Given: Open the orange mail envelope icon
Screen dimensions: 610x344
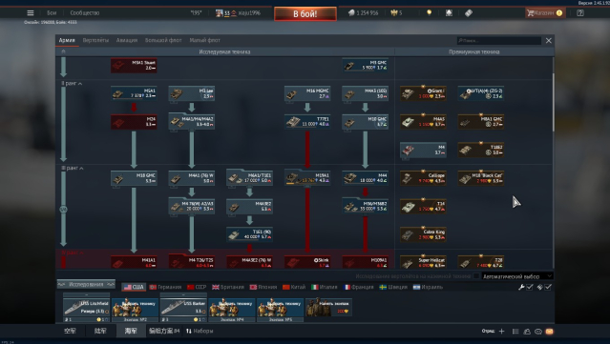Looking at the screenshot, I should 549,332.
